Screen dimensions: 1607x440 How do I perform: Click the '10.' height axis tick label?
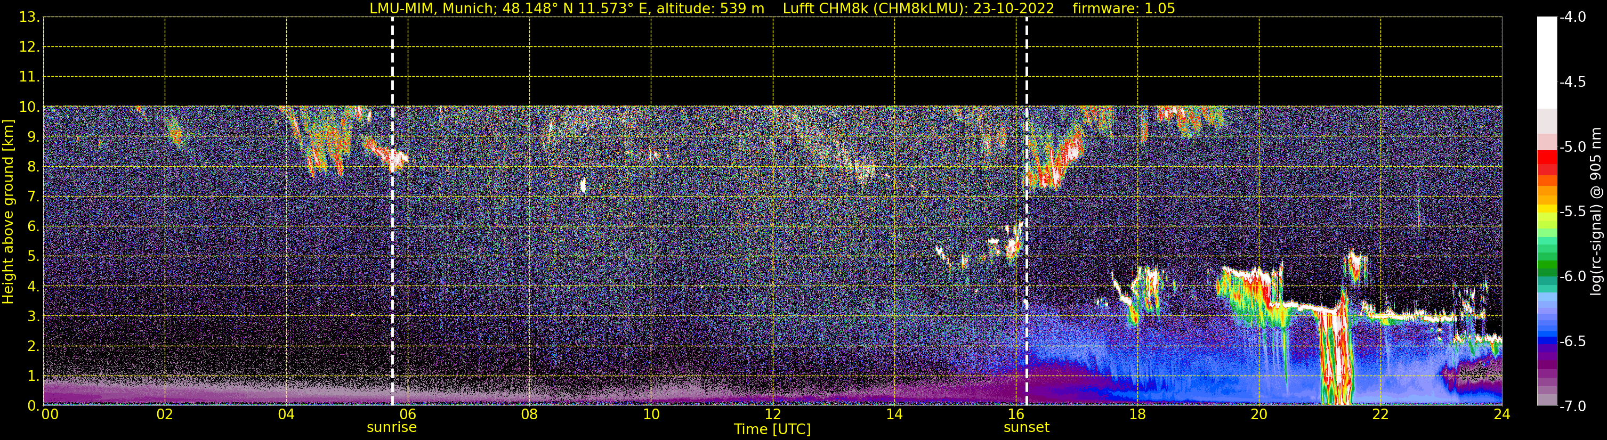(29, 107)
